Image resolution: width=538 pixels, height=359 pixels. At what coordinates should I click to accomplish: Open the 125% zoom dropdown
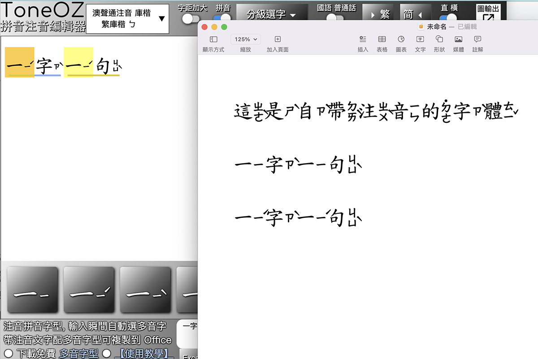coord(245,39)
